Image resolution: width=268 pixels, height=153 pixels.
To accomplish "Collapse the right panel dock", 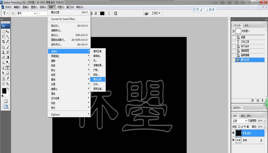I will pyautogui.click(x=266, y=19).
